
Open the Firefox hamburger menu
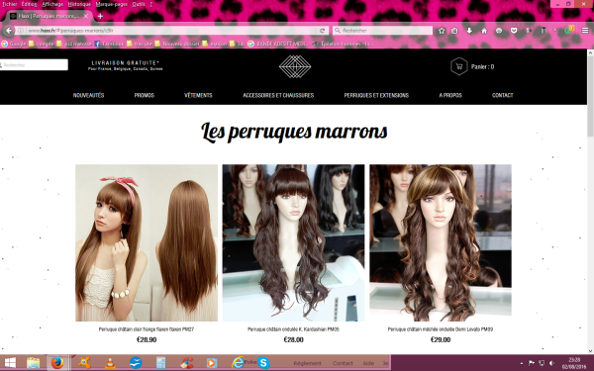pyautogui.click(x=585, y=31)
